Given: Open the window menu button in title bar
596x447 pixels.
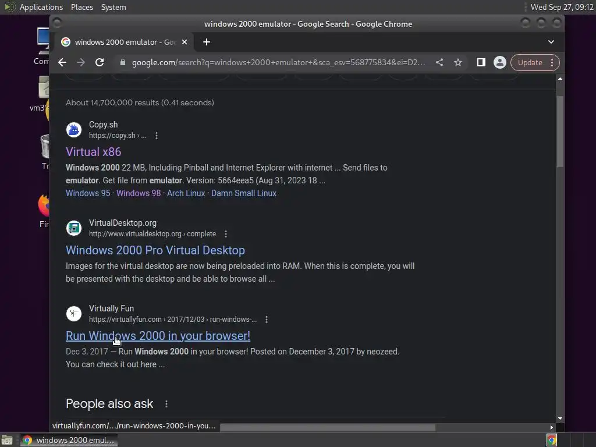Looking at the screenshot, I should (x=57, y=23).
